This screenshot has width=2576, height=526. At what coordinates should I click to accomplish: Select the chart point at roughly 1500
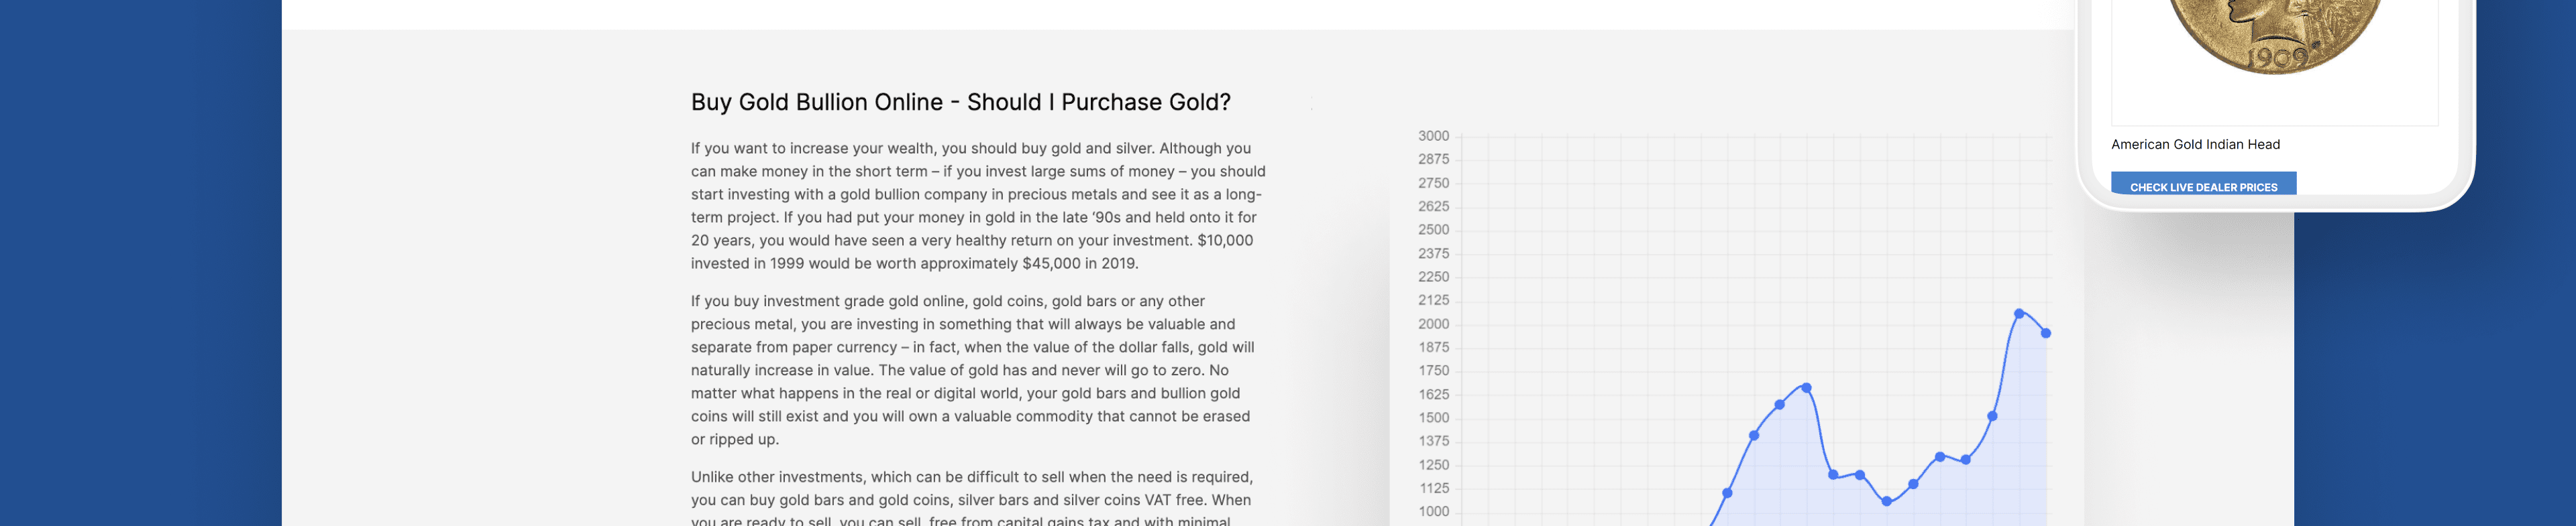click(x=1993, y=416)
